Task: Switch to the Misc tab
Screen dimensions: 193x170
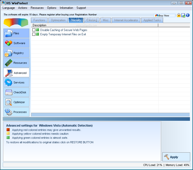Action: coord(106,20)
